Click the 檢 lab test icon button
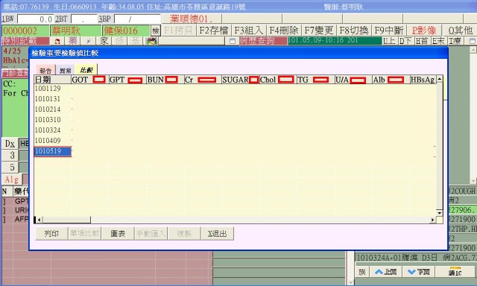Viewport: 477px width, 286px height. (156, 31)
